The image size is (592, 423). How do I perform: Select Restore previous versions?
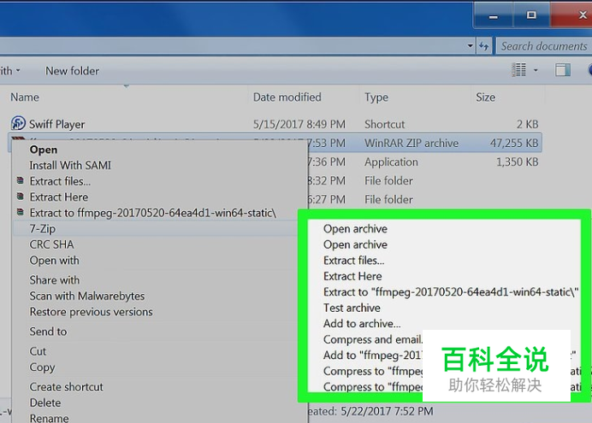[x=91, y=312]
